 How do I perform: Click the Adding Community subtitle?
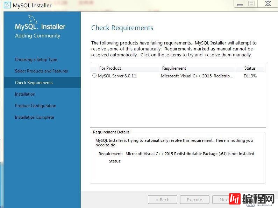click(x=37, y=36)
